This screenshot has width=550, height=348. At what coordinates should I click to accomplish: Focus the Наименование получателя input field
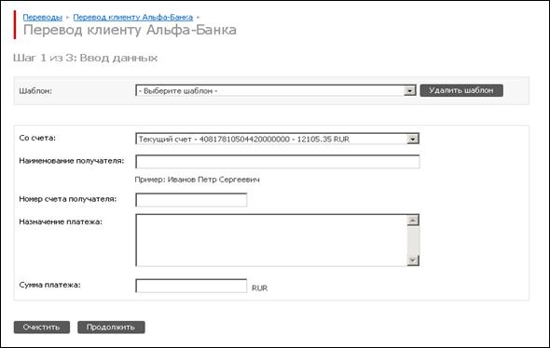point(278,161)
